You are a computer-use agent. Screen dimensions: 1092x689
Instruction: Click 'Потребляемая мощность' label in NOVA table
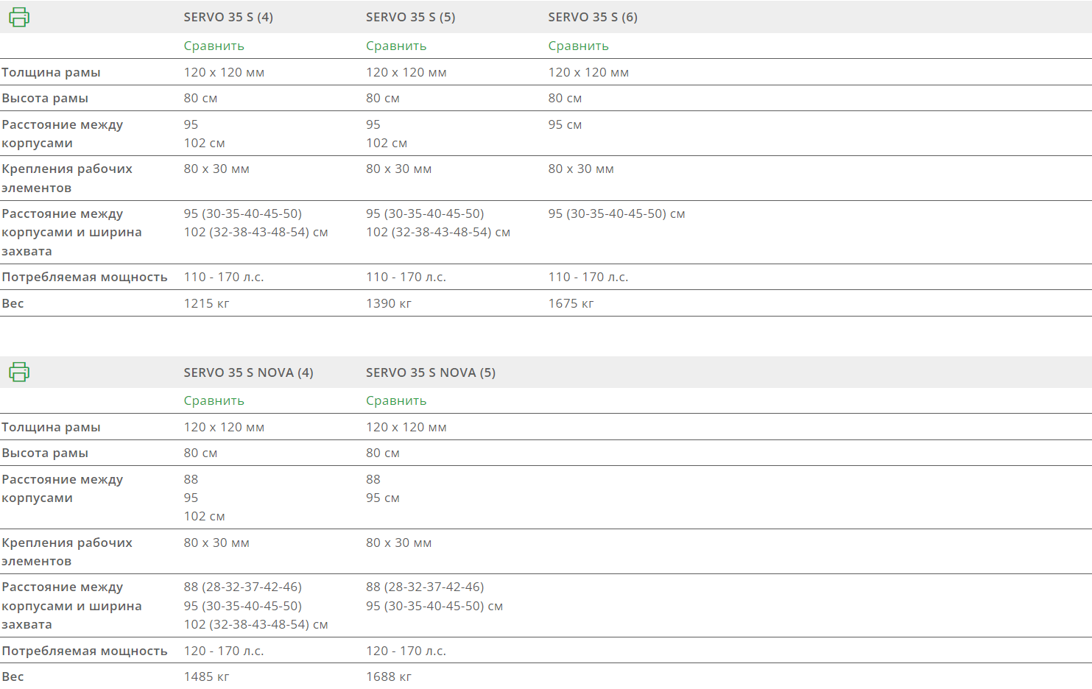point(85,651)
